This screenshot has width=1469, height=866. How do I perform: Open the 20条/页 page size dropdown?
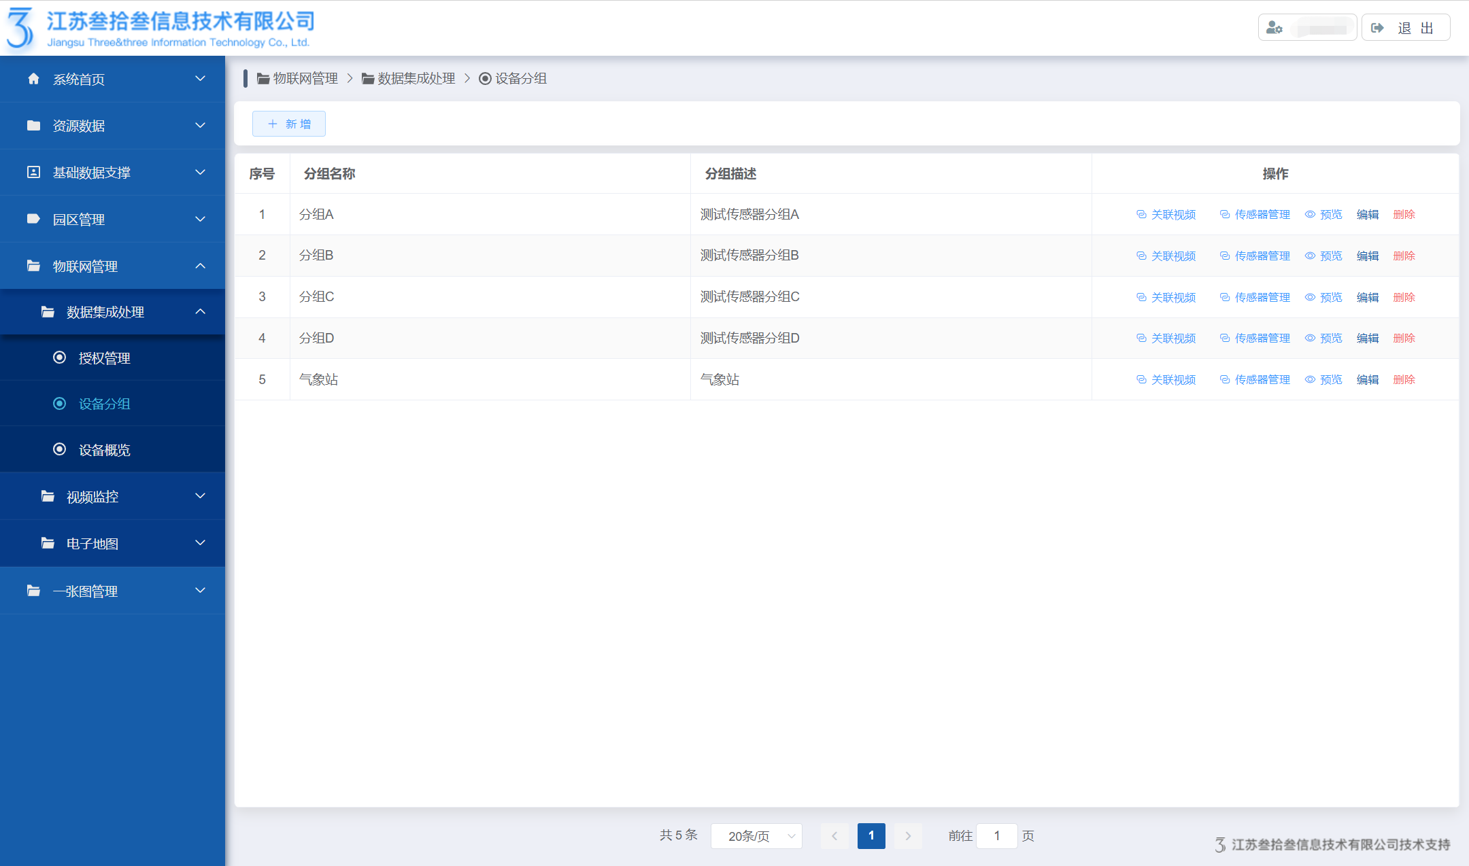pos(756,836)
